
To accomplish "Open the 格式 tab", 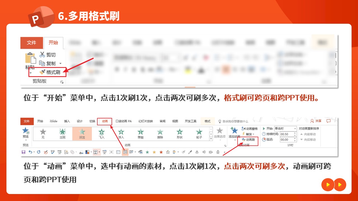I will 208,121.
